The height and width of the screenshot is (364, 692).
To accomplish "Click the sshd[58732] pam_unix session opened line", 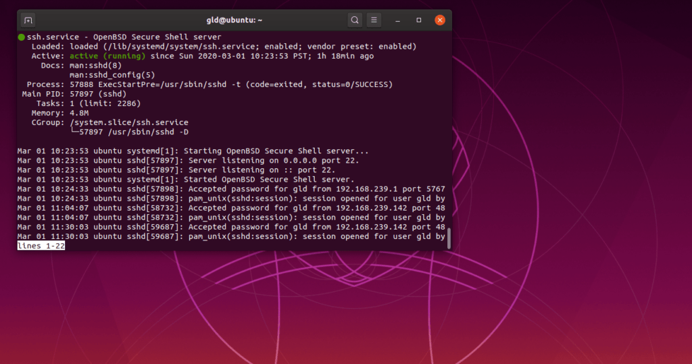I will coord(231,217).
